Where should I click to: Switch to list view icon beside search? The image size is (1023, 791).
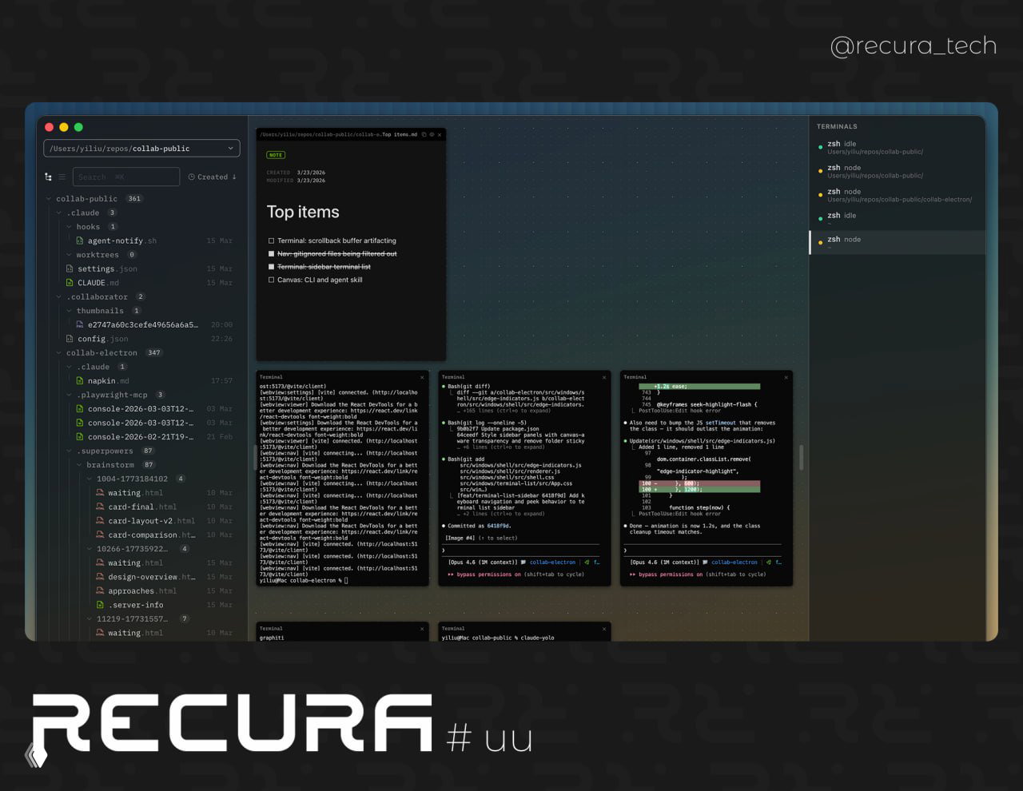[x=62, y=177]
